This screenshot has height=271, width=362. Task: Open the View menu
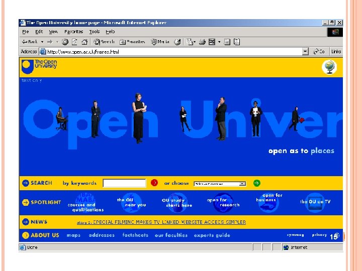[53, 32]
